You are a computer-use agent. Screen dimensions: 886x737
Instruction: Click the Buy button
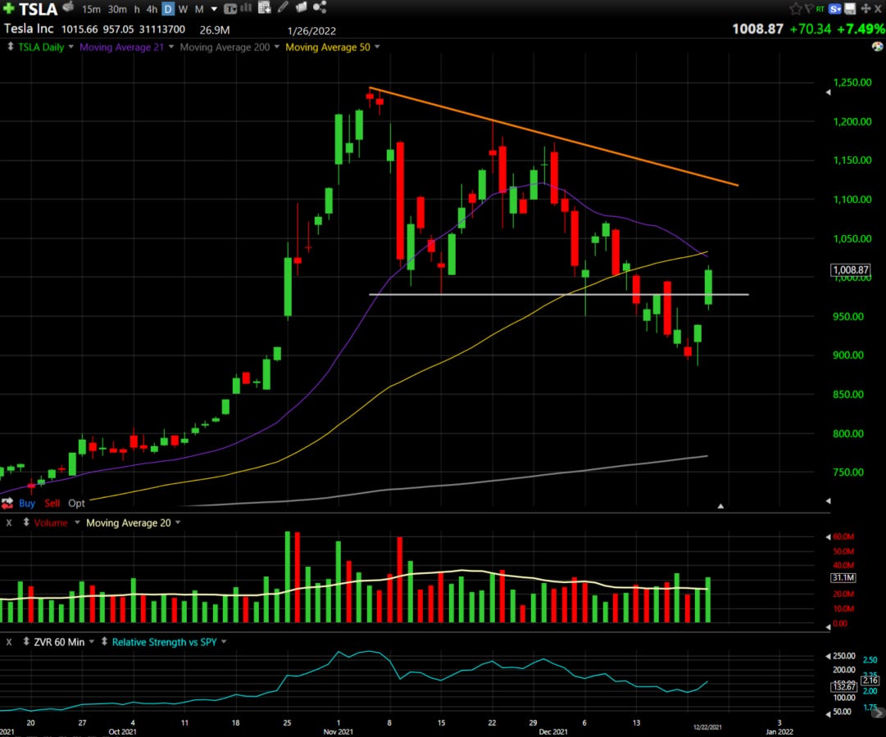(x=27, y=503)
